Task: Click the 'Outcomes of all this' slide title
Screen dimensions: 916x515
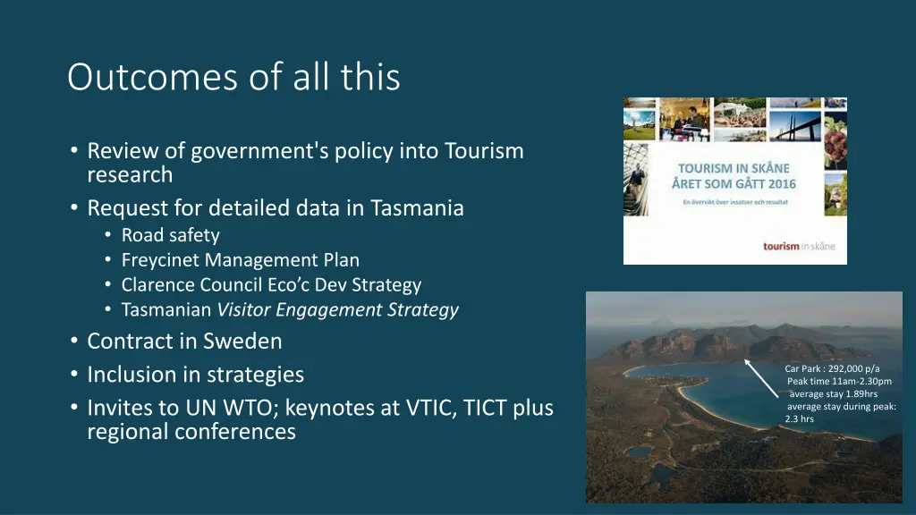Action: [233, 77]
